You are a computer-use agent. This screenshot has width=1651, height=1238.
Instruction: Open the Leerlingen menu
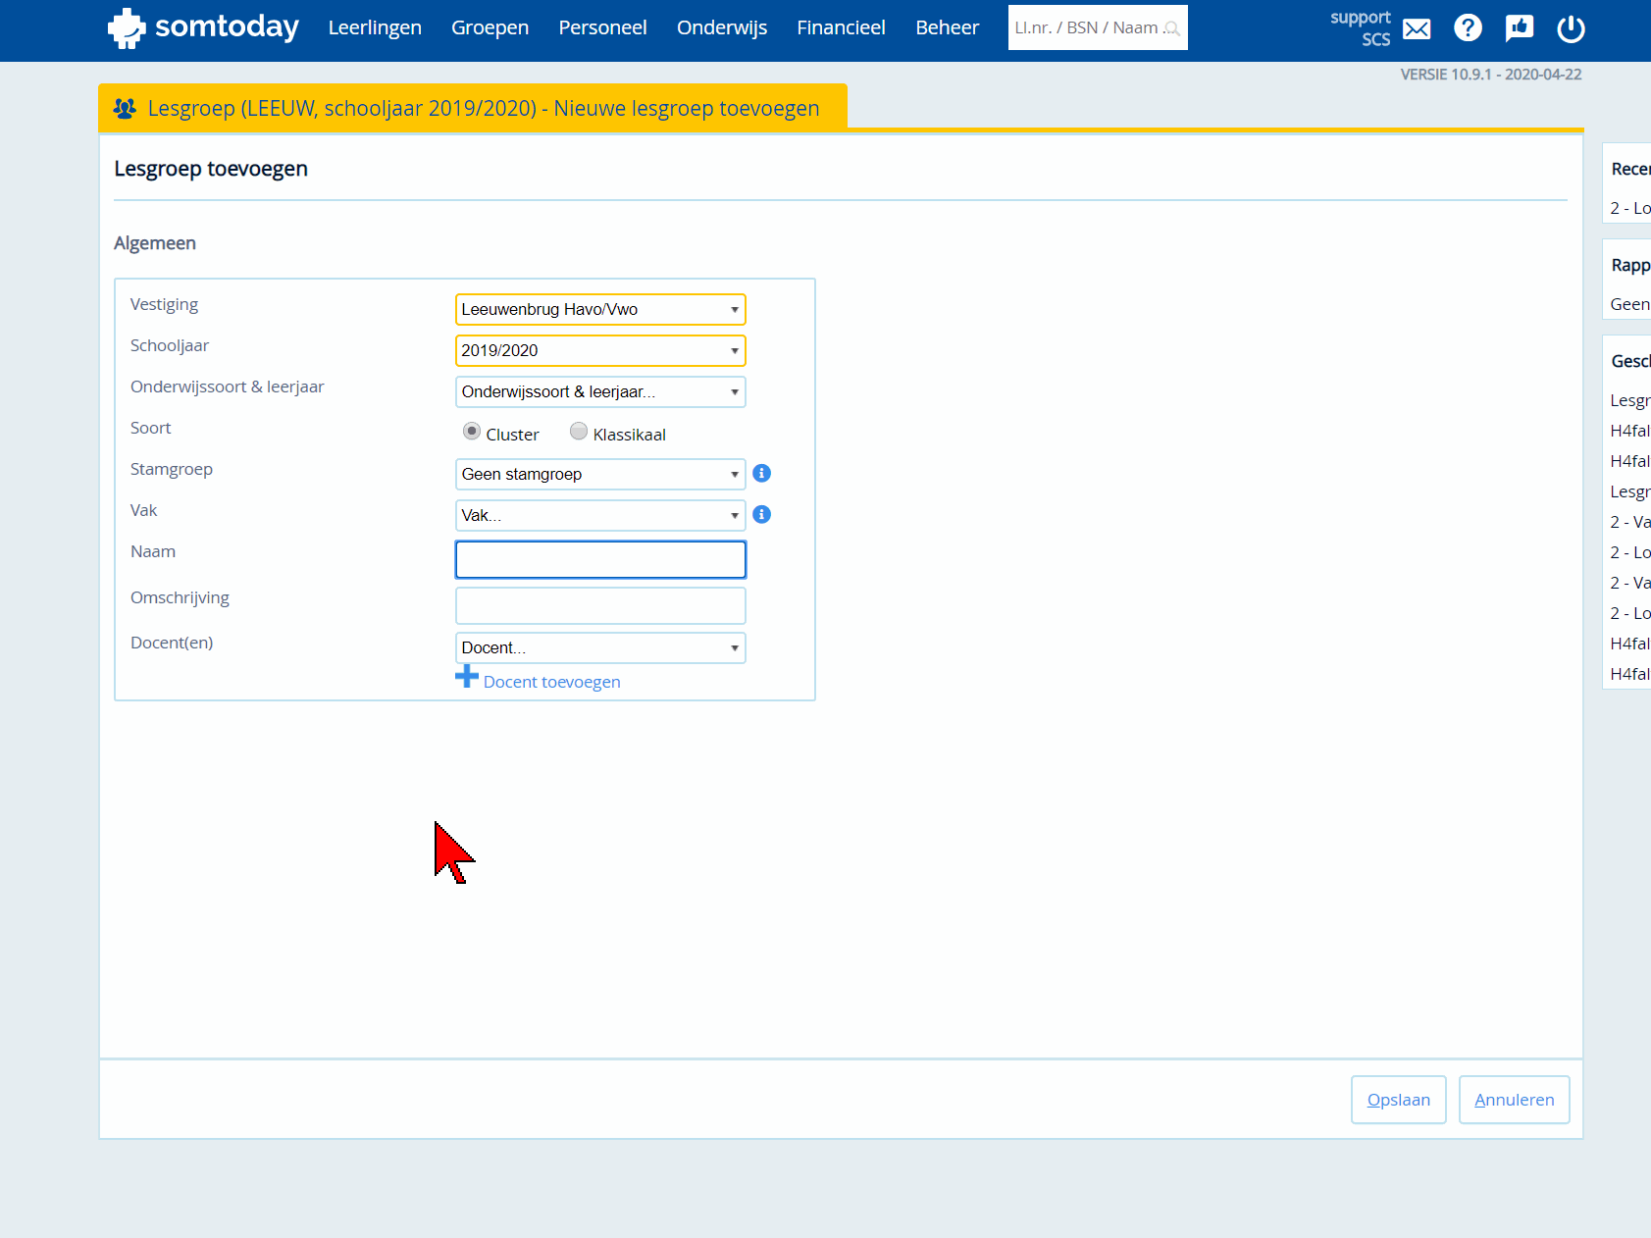click(375, 28)
